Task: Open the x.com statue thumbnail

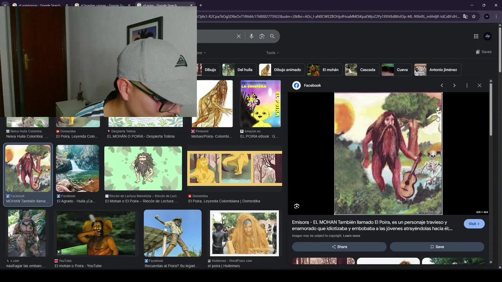Action: 27,233
